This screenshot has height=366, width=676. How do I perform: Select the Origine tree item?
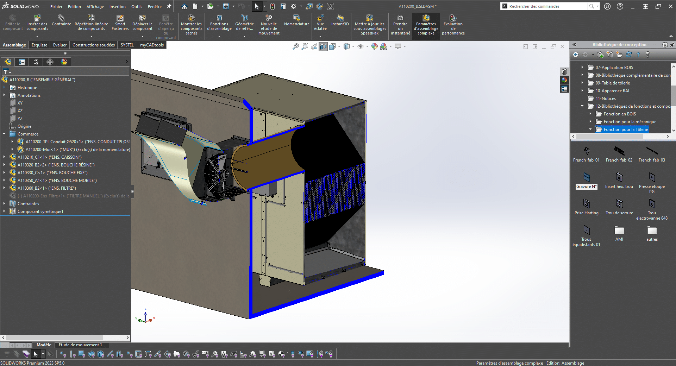pyautogui.click(x=24, y=126)
